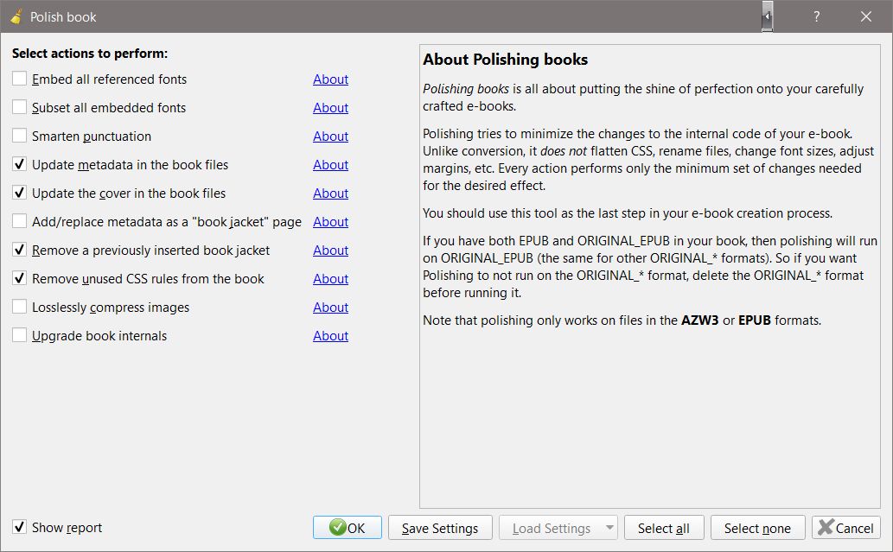
Task: Click the Save Settings button
Action: pyautogui.click(x=440, y=528)
